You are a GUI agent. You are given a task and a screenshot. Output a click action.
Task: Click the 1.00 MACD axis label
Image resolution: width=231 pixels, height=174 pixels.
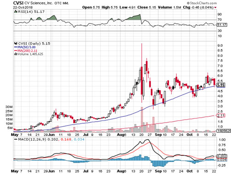click(222, 140)
